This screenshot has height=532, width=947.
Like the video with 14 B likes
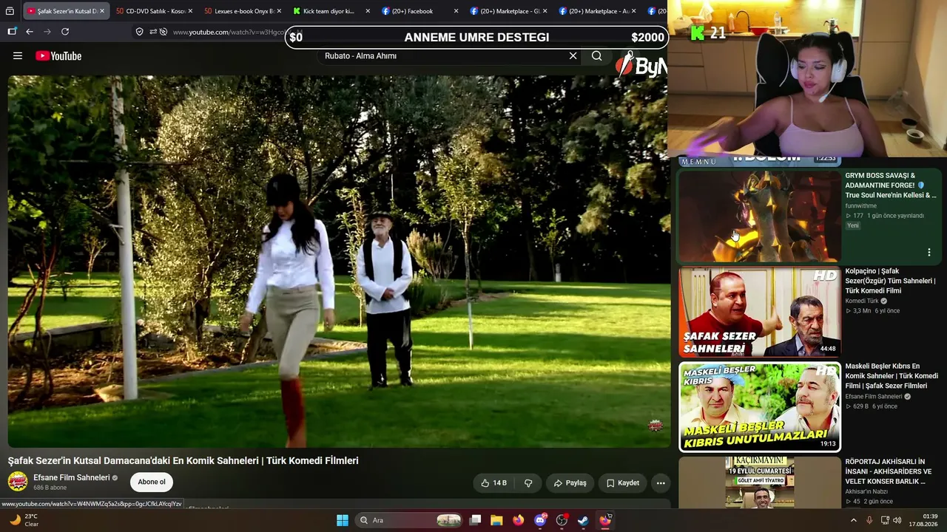[493, 483]
